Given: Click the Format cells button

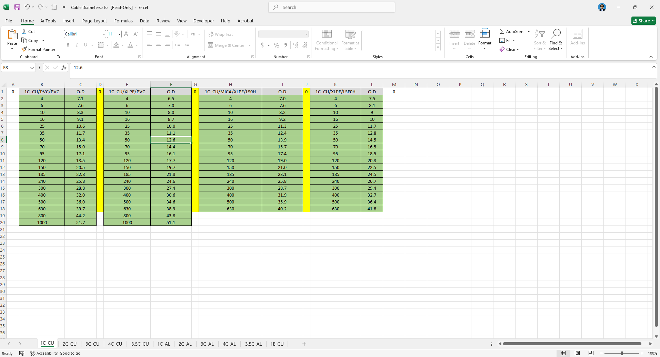Looking at the screenshot, I should pos(484,39).
